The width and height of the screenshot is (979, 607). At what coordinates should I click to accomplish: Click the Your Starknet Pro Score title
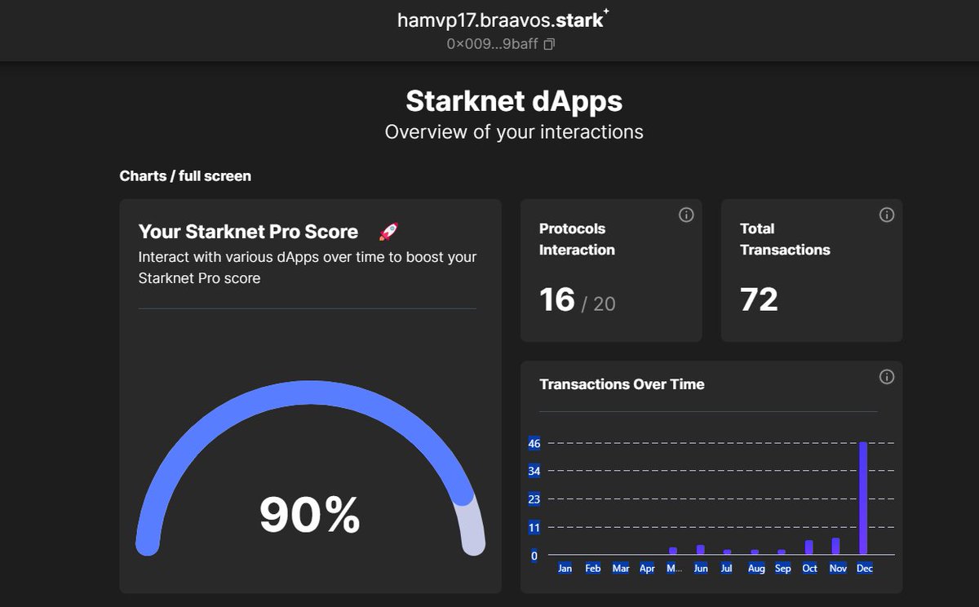tap(248, 232)
